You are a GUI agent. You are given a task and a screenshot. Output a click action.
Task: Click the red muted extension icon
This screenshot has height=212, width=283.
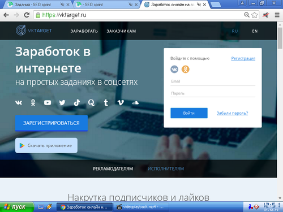(x=266, y=15)
